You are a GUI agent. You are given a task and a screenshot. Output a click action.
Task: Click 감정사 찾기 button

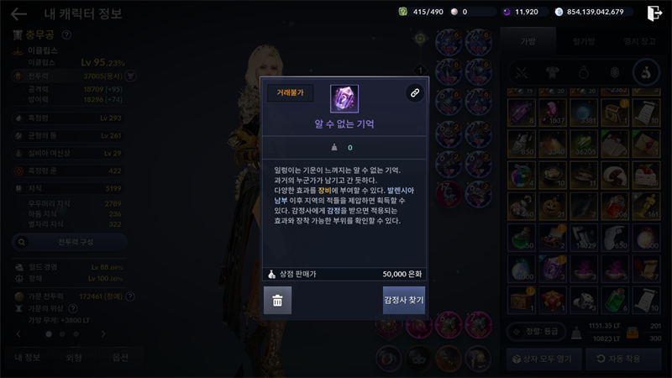coord(404,301)
